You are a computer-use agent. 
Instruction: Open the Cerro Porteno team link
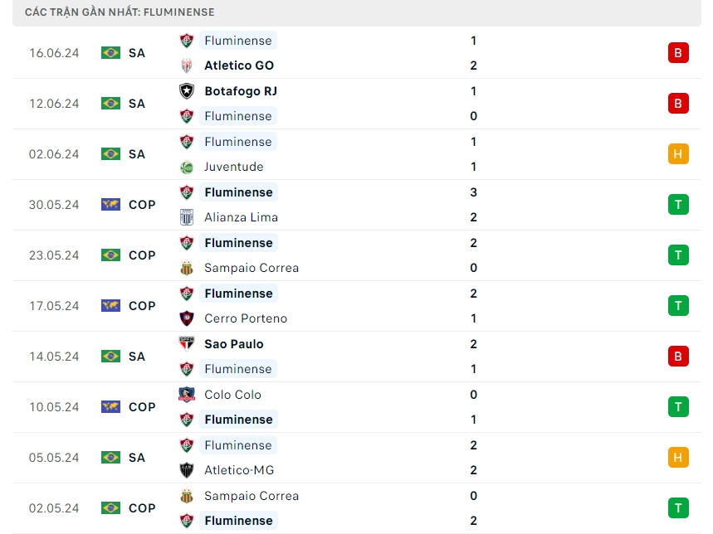pos(246,318)
